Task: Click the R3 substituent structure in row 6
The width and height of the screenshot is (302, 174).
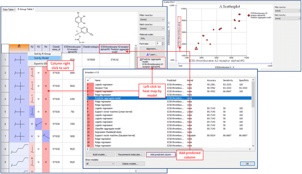Action: [x=38, y=124]
